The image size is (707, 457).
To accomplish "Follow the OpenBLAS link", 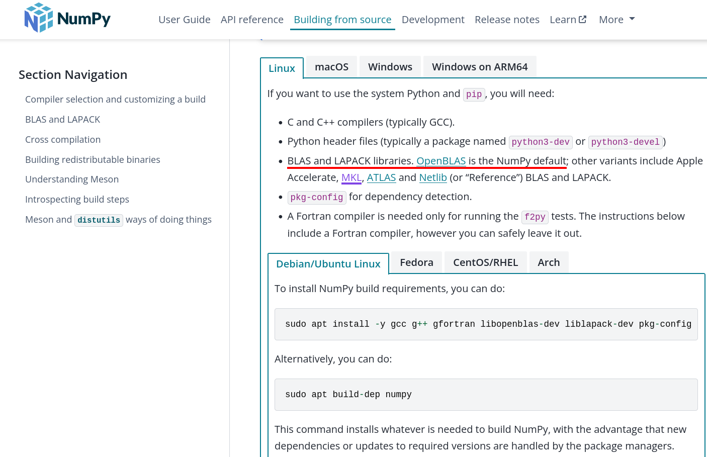I will (441, 161).
